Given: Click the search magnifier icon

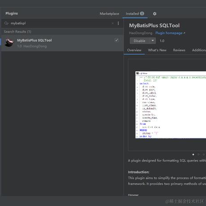Looking at the screenshot, I should coord(6,23).
